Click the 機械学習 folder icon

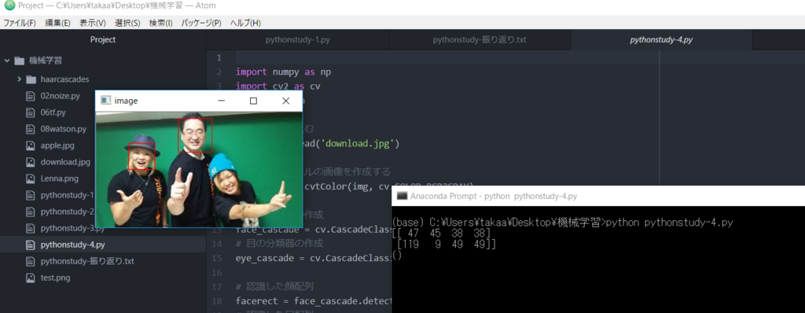click(20, 61)
